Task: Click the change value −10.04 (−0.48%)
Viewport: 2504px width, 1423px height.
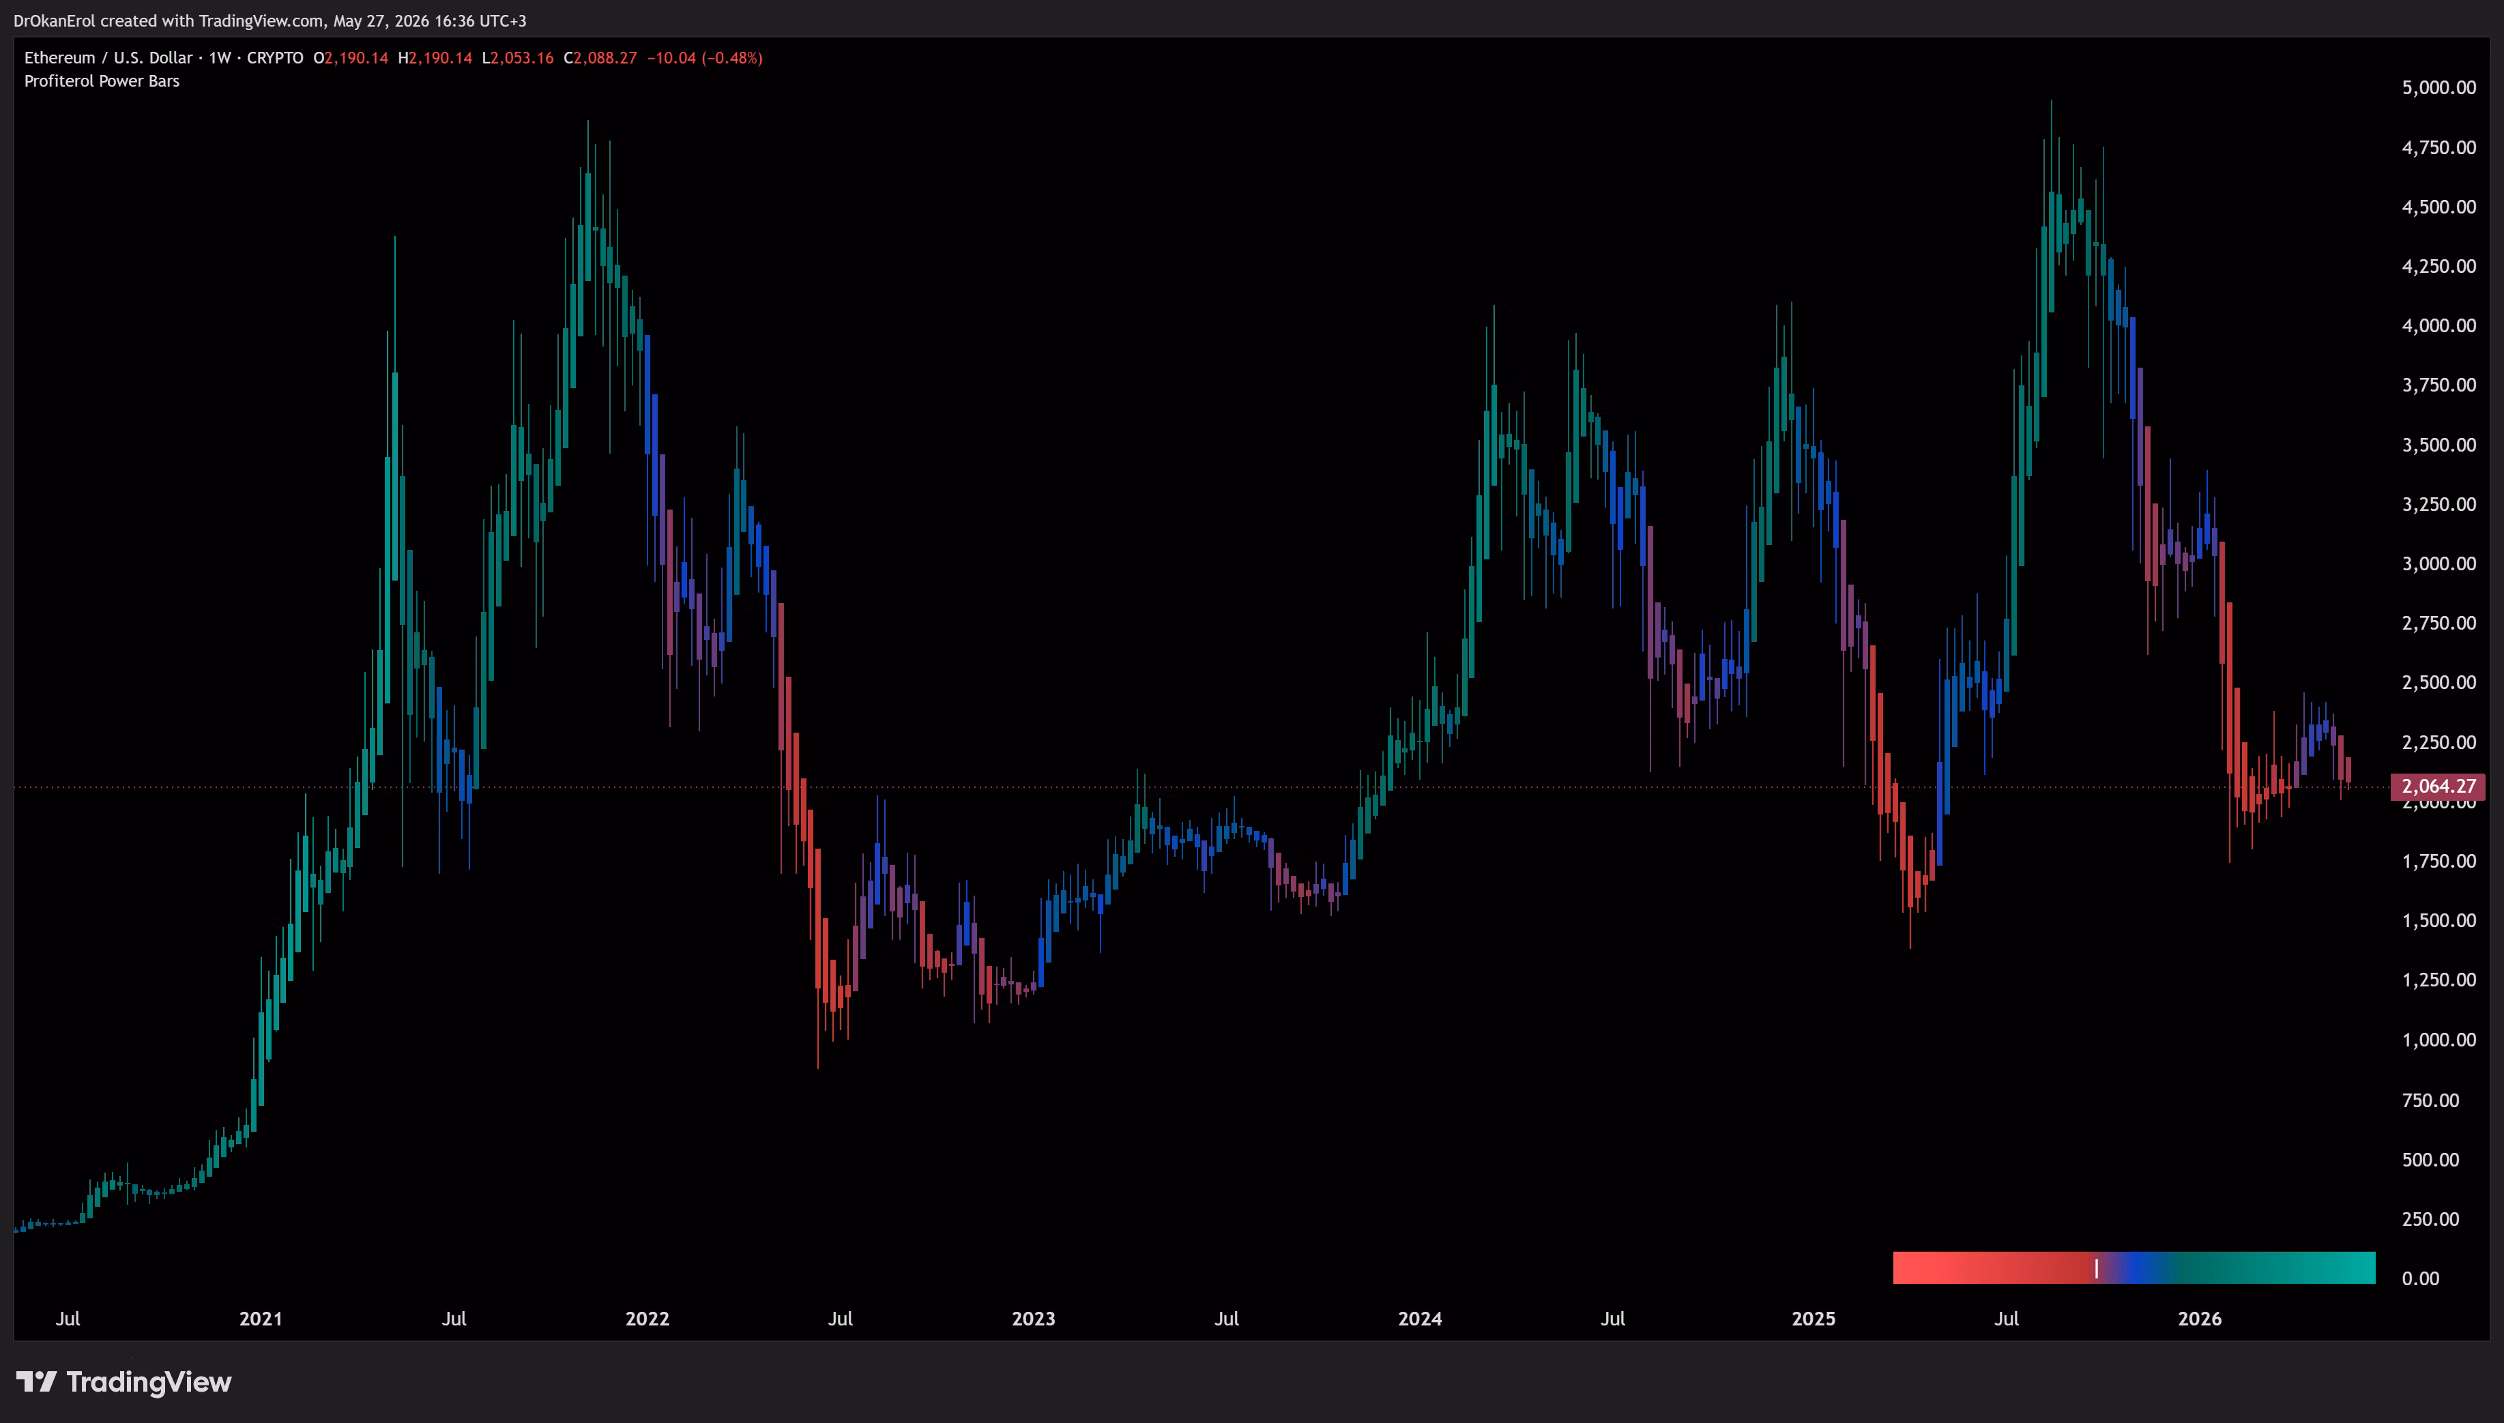Action: [x=705, y=58]
